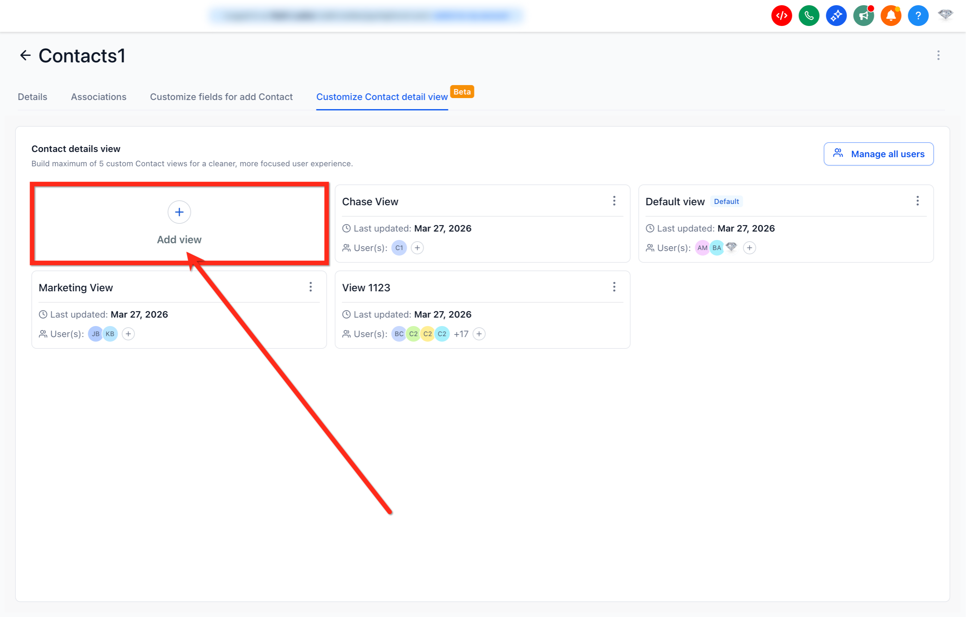Click the BC avatar in View 1123
This screenshot has height=617, width=966.
point(399,334)
